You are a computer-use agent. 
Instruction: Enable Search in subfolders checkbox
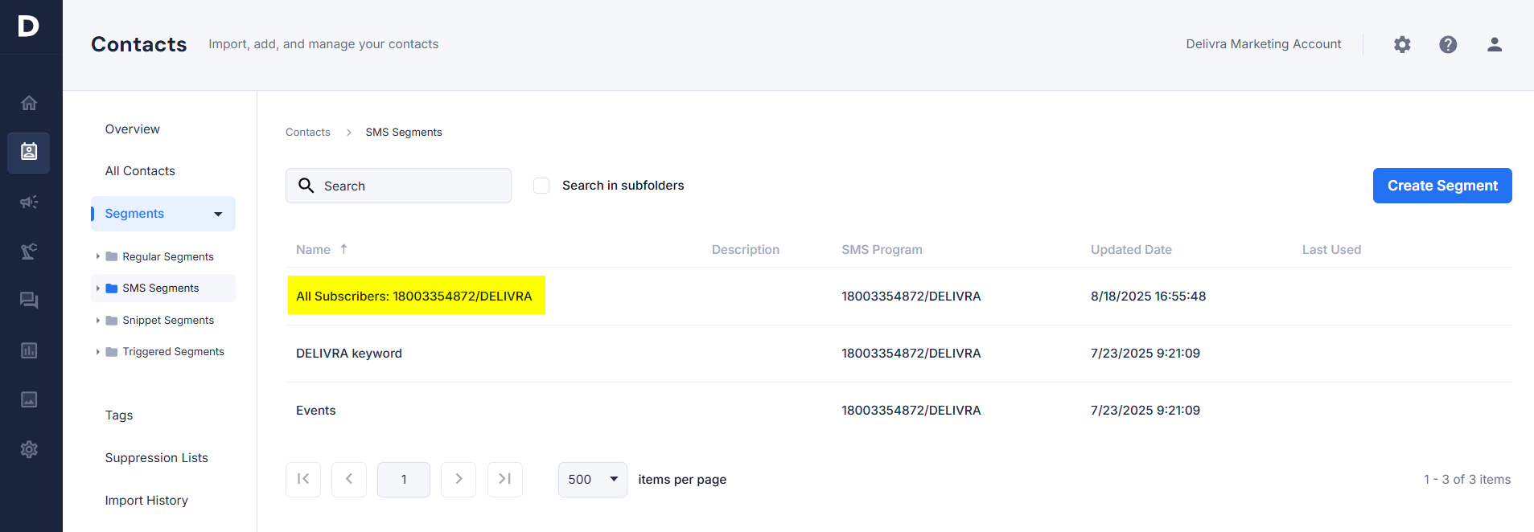(541, 186)
